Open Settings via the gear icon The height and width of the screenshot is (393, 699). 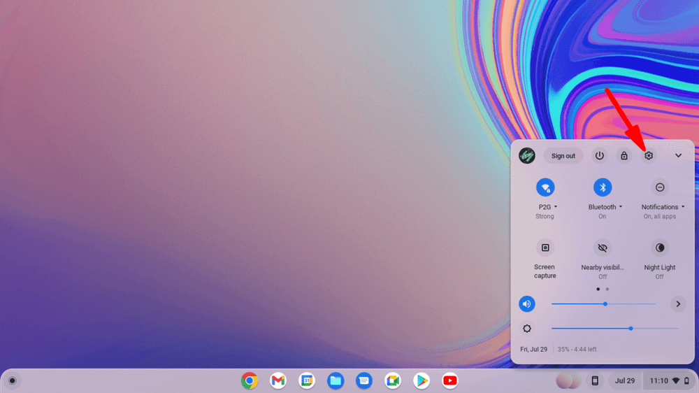click(649, 156)
